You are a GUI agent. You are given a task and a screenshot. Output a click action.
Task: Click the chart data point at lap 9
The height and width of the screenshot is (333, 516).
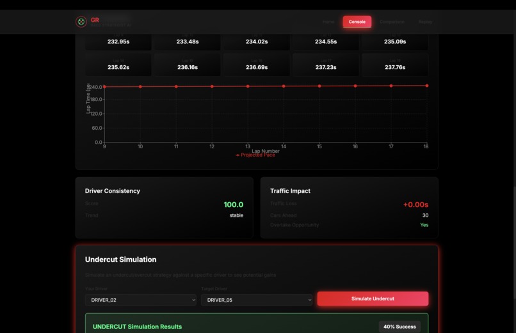(104, 87)
